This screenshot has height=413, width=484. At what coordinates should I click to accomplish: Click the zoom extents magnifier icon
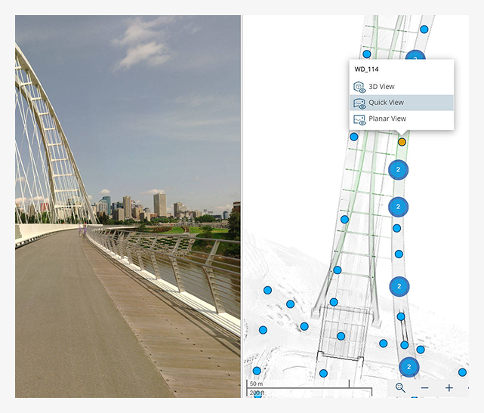400,387
